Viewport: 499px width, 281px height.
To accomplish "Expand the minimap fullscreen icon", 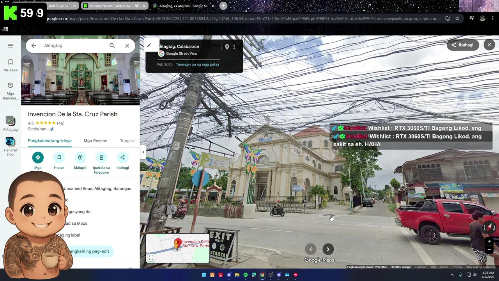I will 151,258.
